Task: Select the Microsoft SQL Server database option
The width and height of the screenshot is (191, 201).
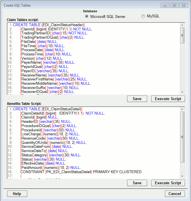Action: [x=87, y=16]
